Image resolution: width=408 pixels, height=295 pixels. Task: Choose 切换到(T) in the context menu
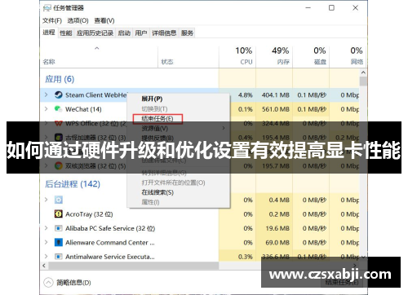154,108
